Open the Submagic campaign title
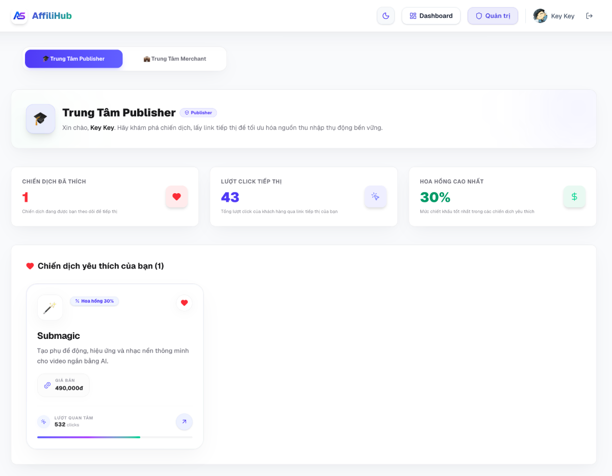 [59, 336]
